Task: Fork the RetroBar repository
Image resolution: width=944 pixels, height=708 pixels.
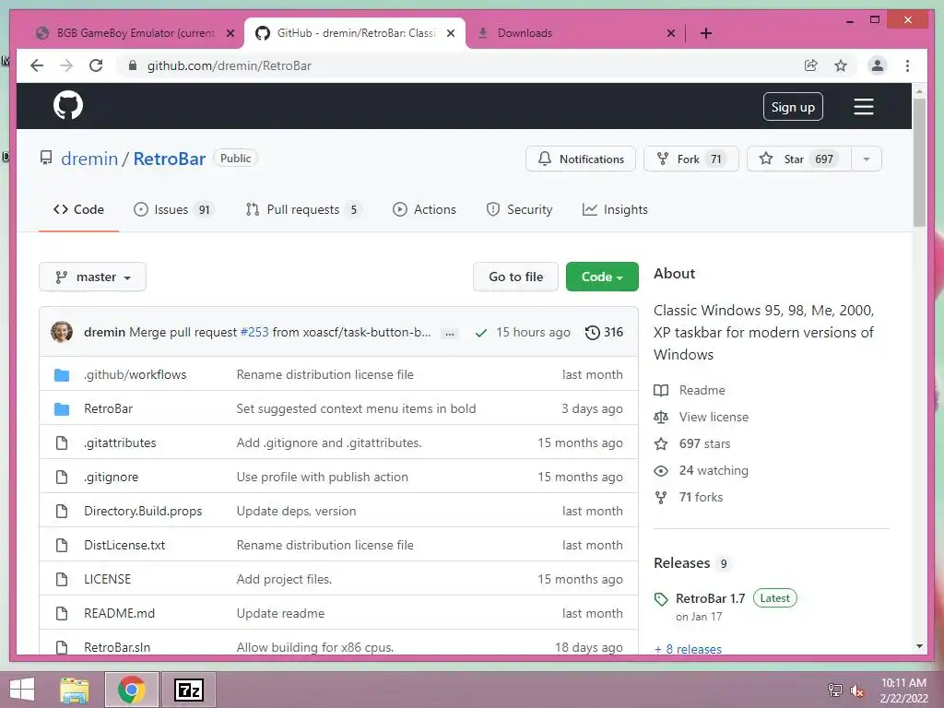Action: tap(691, 159)
